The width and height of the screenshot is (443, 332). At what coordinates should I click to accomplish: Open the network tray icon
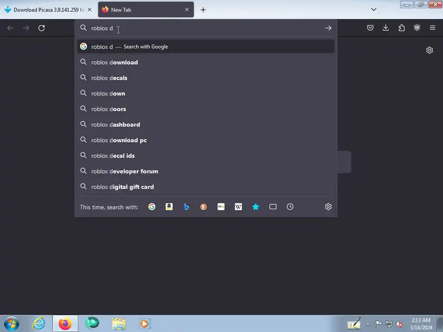coord(389,324)
